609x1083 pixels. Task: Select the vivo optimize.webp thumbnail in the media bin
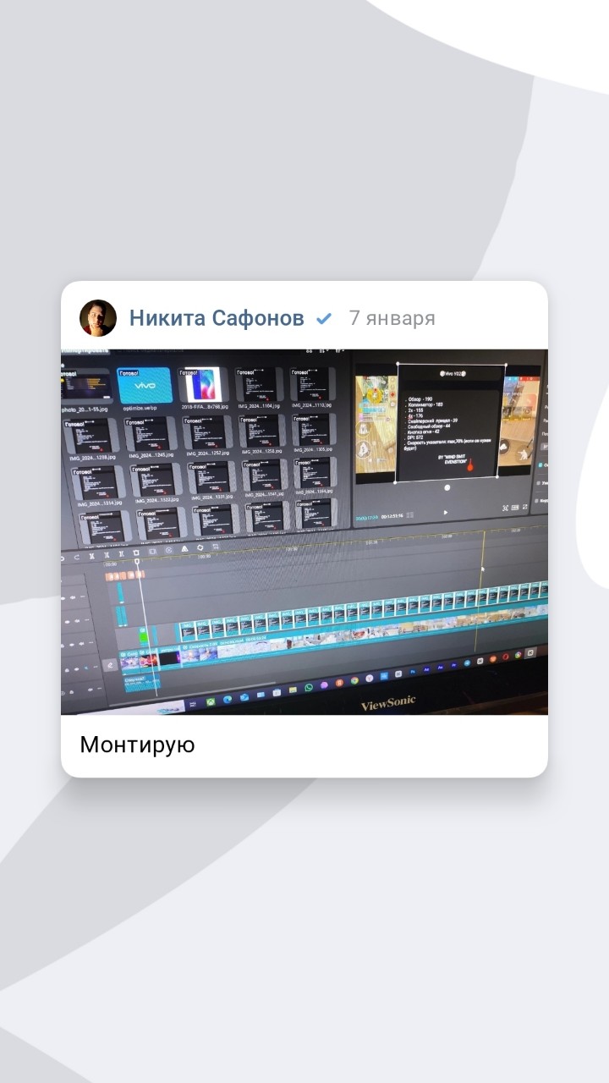[x=145, y=386]
